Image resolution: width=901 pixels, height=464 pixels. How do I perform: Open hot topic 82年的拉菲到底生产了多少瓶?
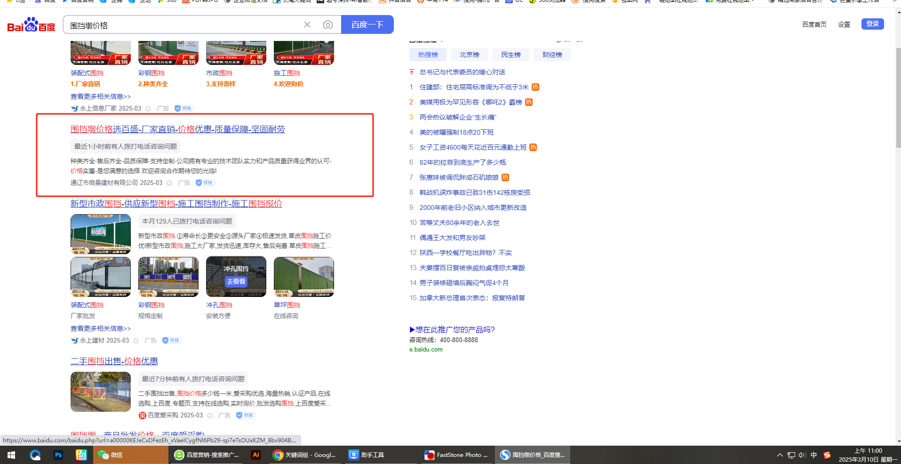[463, 162]
